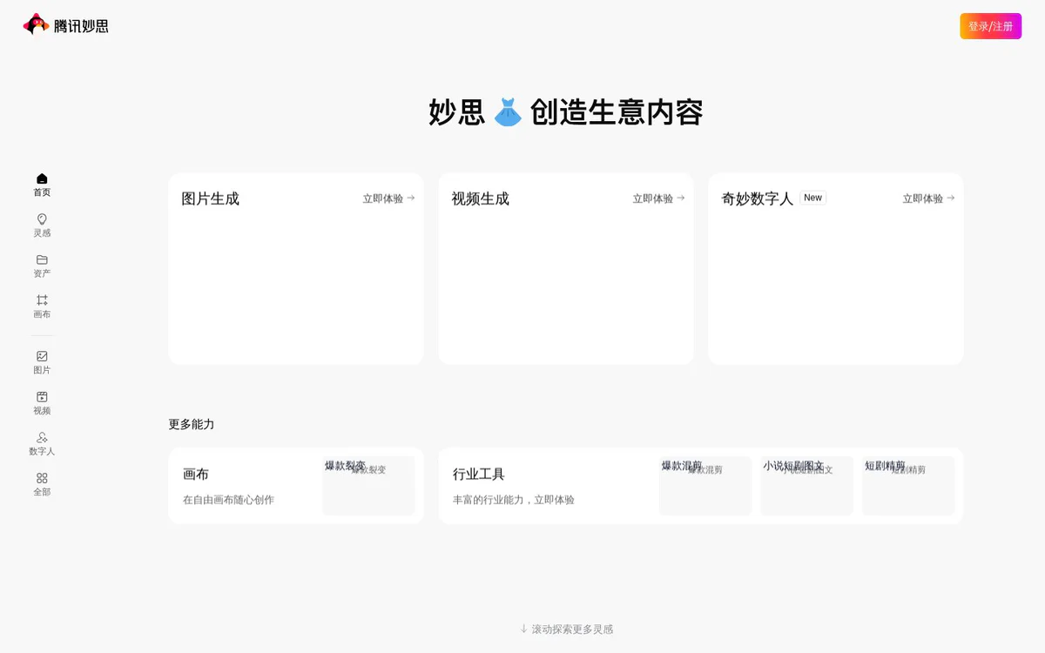Click the Tencent Miaosi penguin logo
Image resolution: width=1045 pixels, height=653 pixels.
36,24
